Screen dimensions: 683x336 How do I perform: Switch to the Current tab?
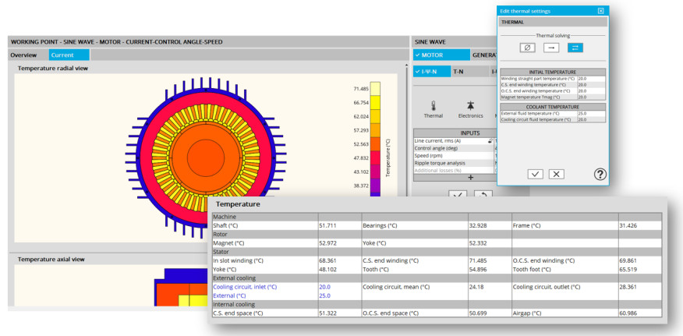62,55
